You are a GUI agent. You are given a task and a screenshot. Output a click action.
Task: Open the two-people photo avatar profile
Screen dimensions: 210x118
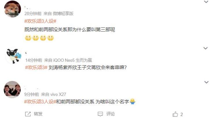[12, 90]
